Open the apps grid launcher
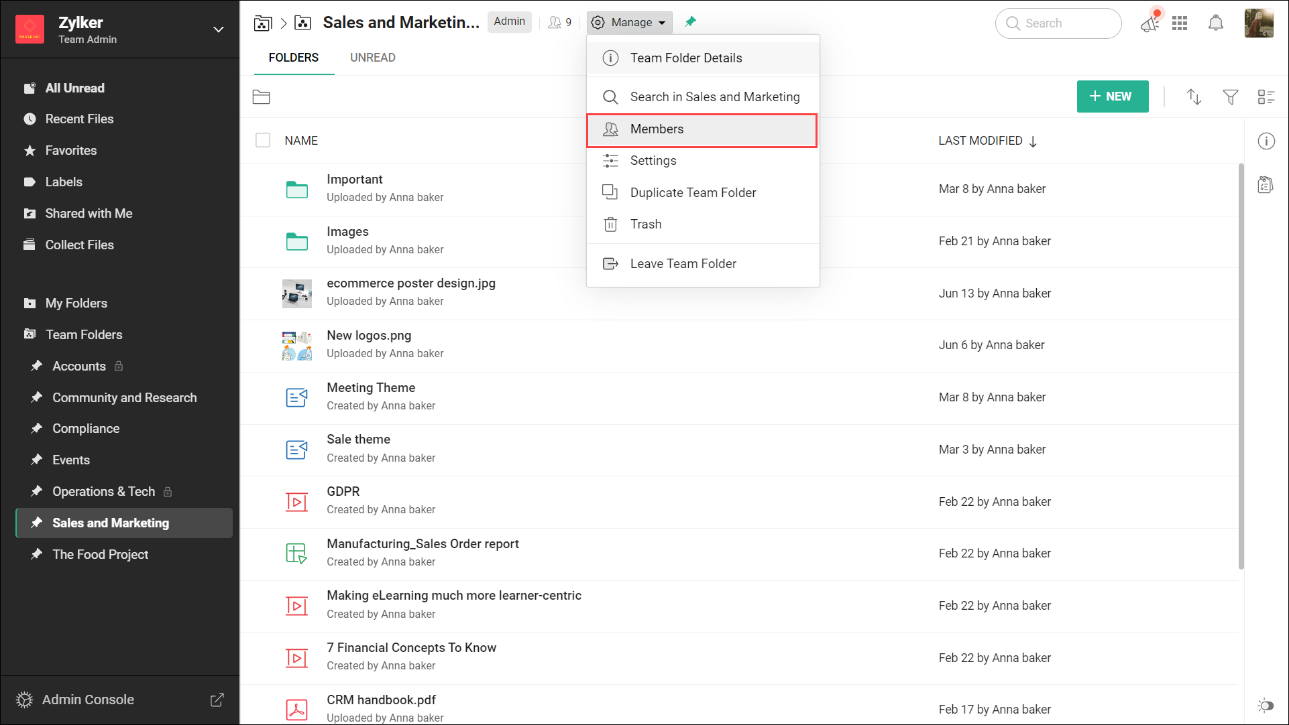This screenshot has height=725, width=1289. tap(1180, 23)
